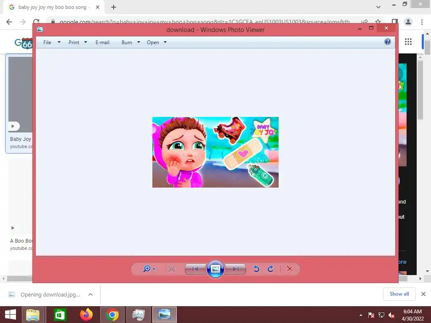Open File Explorer from taskbar

33,315
